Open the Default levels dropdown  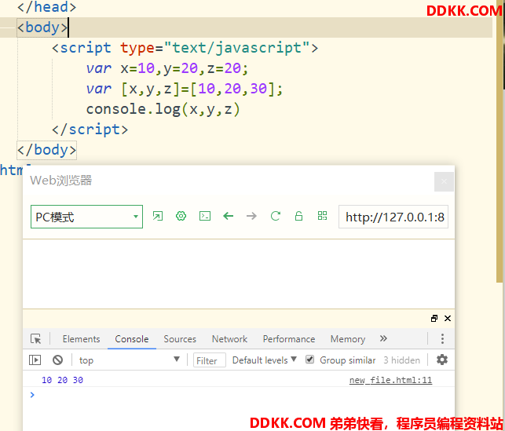tap(264, 360)
